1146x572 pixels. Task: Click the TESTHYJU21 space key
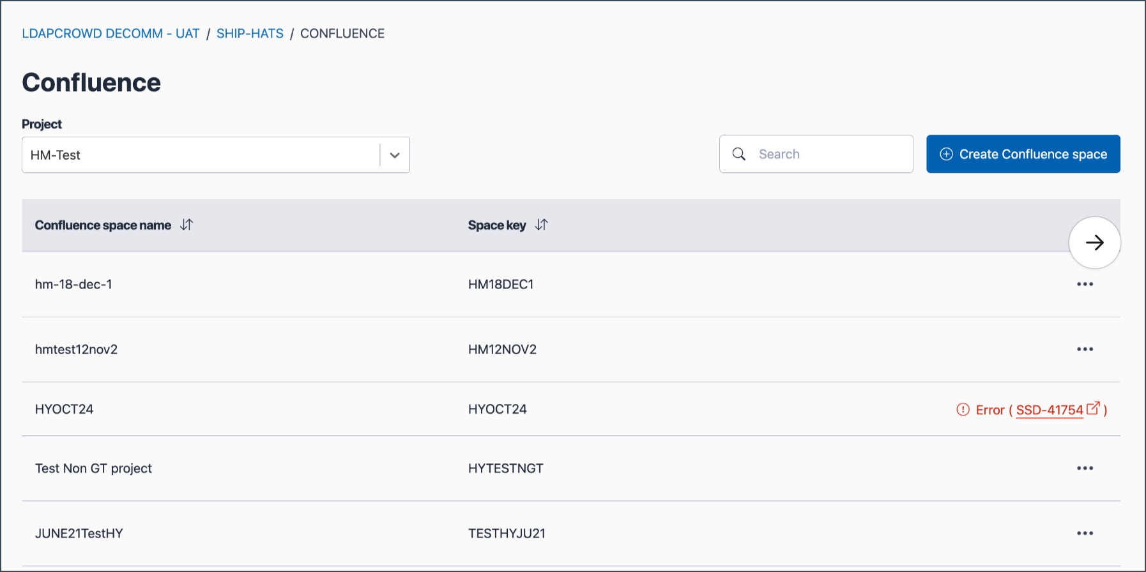(x=507, y=534)
